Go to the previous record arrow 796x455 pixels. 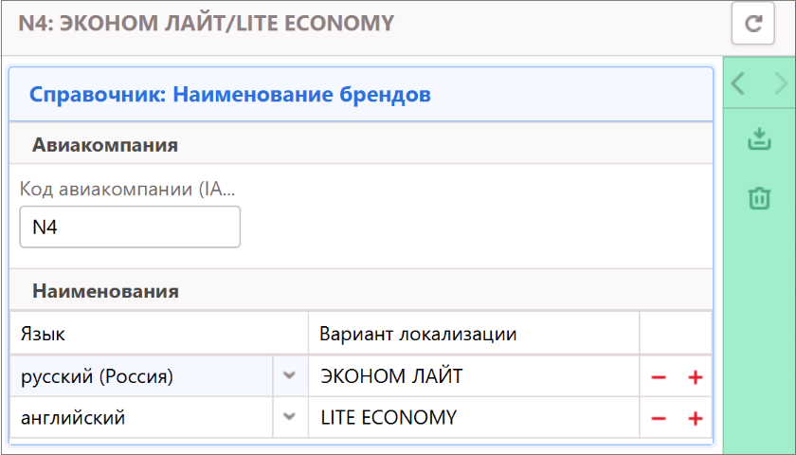738,85
